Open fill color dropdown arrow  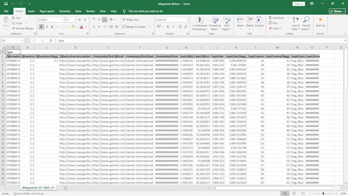77,27
